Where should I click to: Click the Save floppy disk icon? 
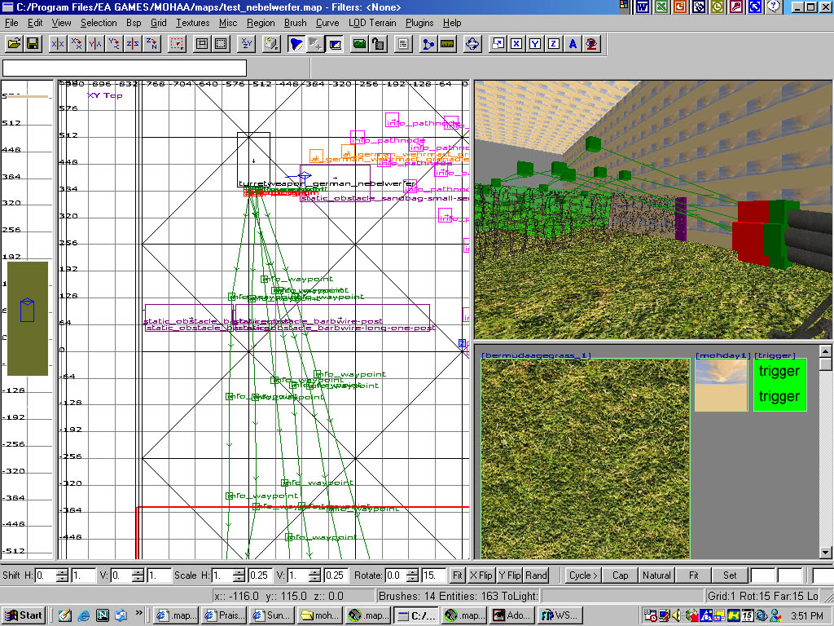click(x=33, y=43)
